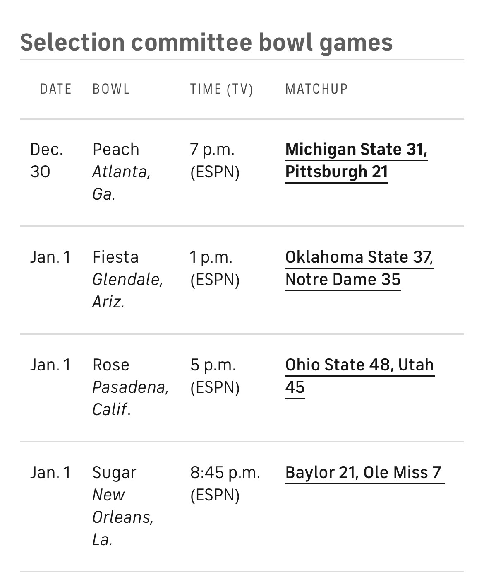This screenshot has width=484, height=585.
Task: Click the Peach bowl name
Action: pyautogui.click(x=116, y=149)
